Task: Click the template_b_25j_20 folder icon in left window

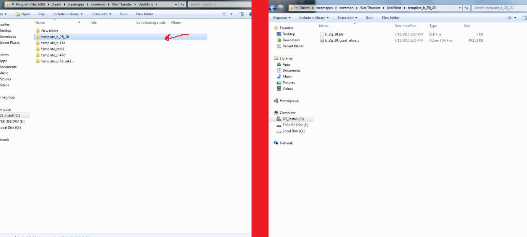Action: pos(37,37)
